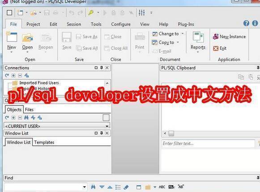The height and width of the screenshot is (192, 260).
Task: Click the eraser clear highlight icon in Find bar
Action: tap(126, 187)
